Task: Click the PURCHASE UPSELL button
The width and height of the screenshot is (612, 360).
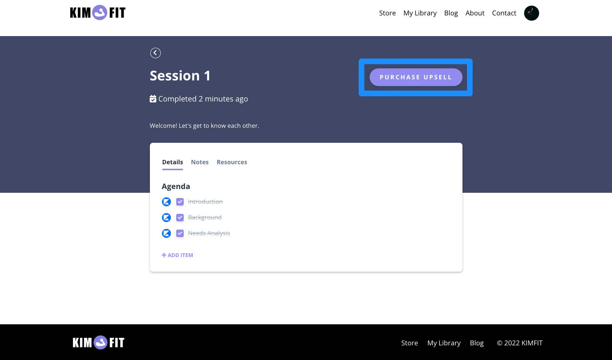Action: [x=416, y=77]
